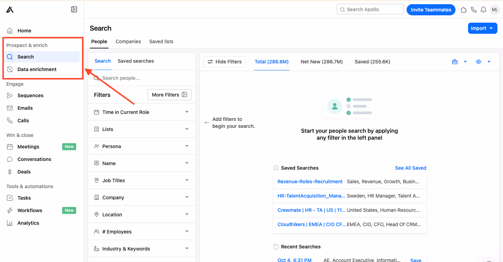The height and width of the screenshot is (262, 503).
Task: Open Crewmate | HR - TA saved search
Action: click(x=312, y=210)
